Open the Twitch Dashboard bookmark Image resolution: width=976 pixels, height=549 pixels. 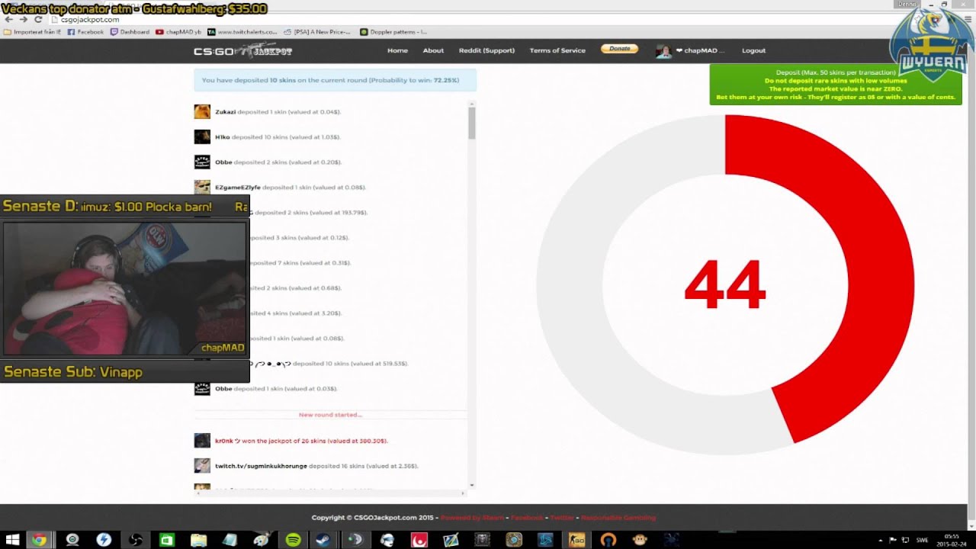(x=130, y=32)
